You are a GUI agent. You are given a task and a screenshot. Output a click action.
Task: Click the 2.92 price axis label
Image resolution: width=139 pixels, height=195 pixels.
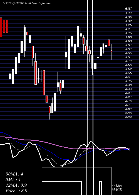pos(128,117)
